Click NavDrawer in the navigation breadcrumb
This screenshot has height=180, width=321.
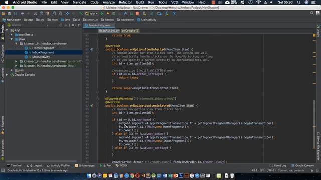[x=12, y=20]
